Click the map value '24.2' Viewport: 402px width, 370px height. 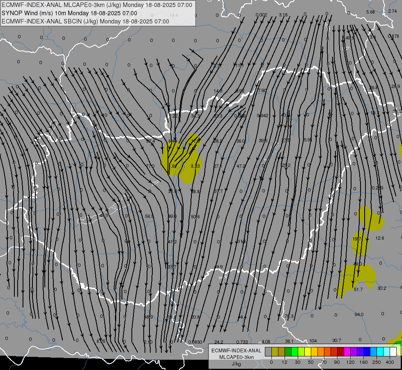click(219, 342)
